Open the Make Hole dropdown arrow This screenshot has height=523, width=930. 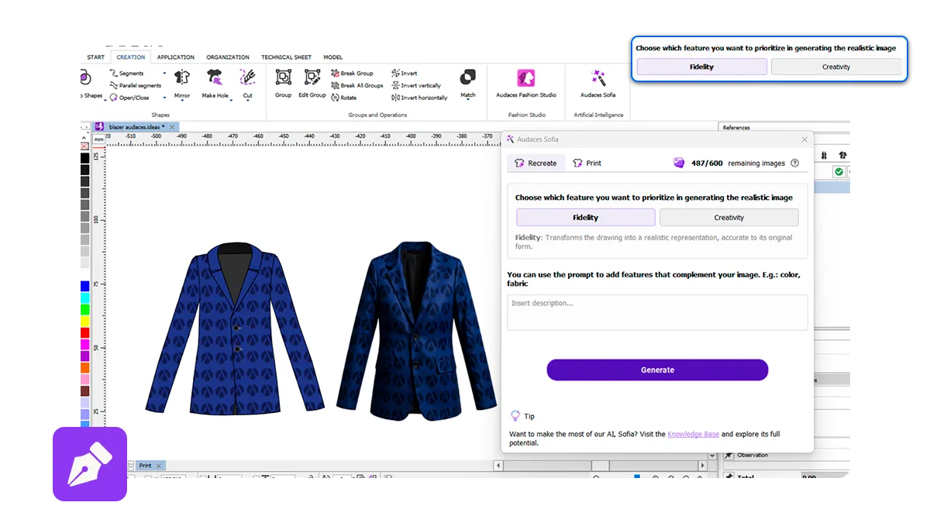pos(231,99)
